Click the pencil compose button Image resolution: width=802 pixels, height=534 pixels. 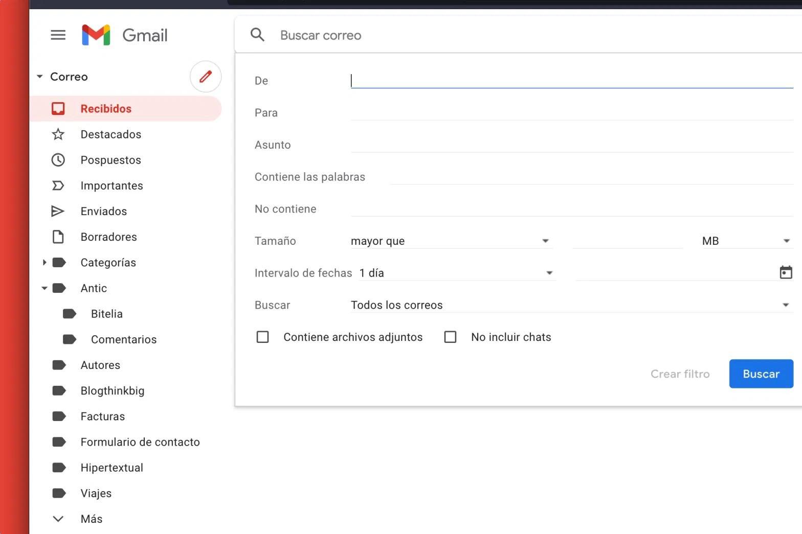click(x=206, y=77)
